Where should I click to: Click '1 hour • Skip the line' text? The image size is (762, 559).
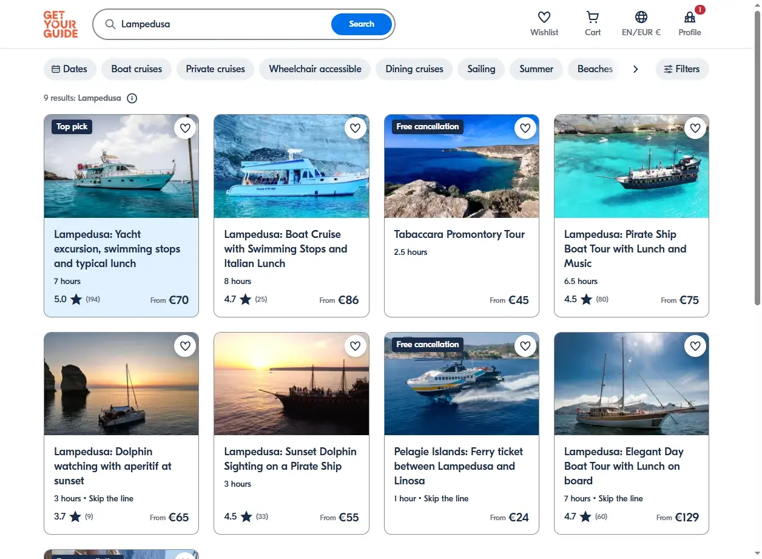pos(431,498)
